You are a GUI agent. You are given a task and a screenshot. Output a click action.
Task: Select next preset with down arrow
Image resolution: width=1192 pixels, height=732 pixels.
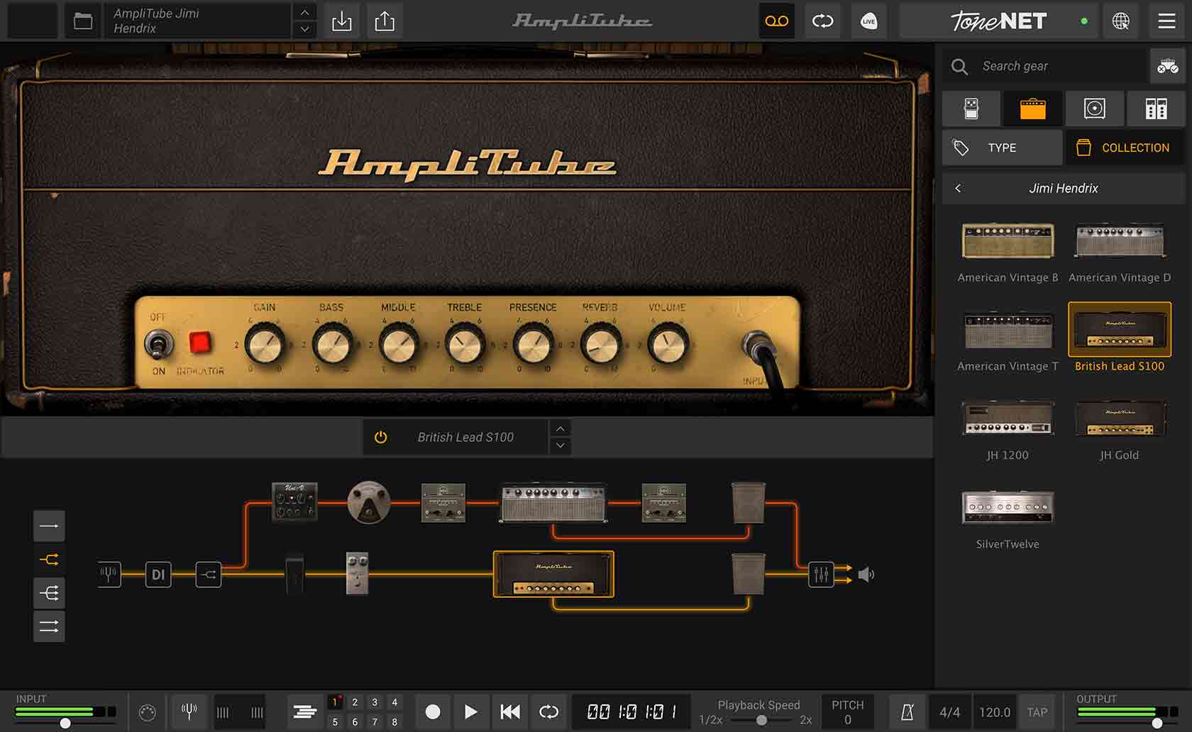point(304,30)
